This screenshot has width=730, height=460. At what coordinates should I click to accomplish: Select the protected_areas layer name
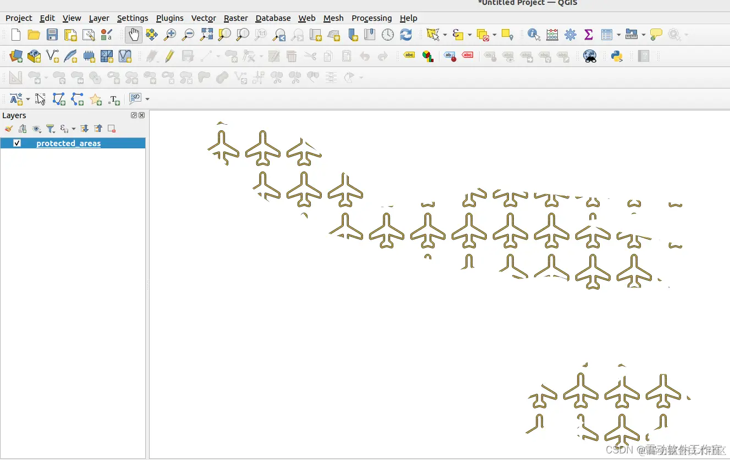(68, 143)
